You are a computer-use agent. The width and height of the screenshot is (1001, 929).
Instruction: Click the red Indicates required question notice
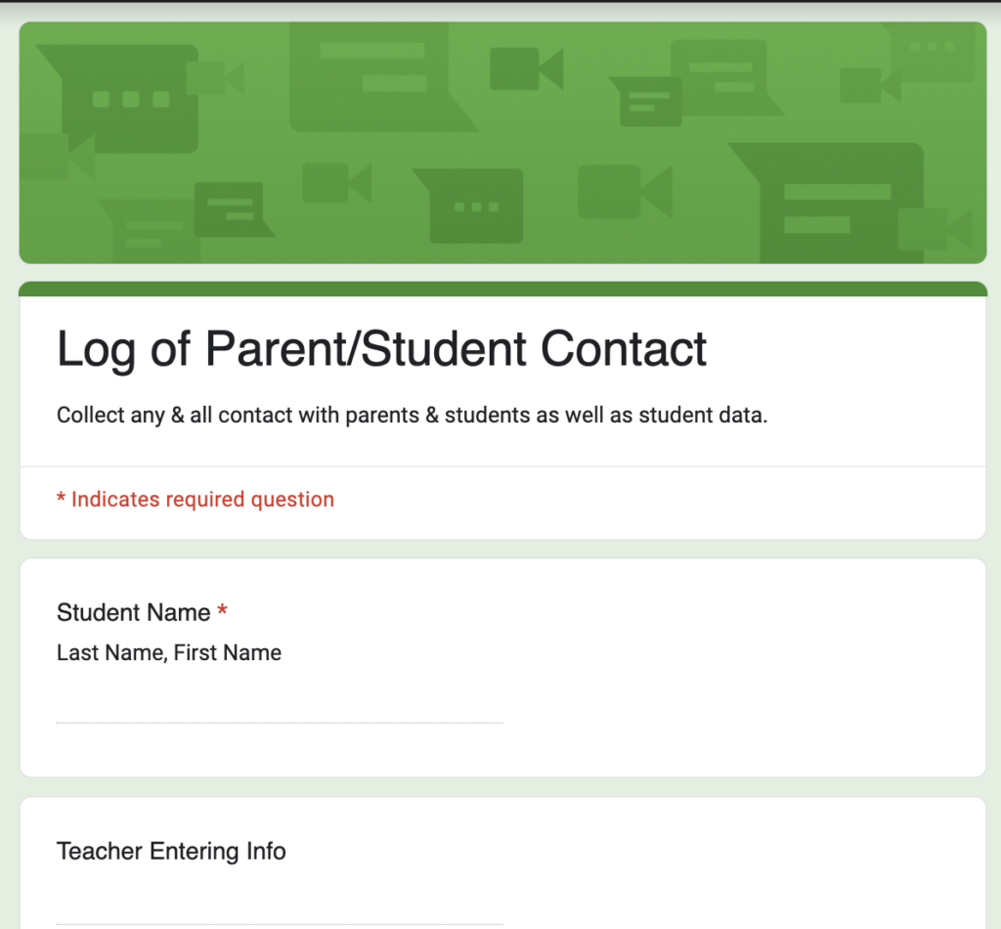click(196, 499)
